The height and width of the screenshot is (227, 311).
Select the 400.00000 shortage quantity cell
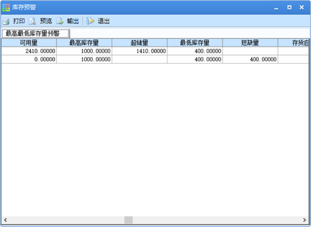click(250, 59)
